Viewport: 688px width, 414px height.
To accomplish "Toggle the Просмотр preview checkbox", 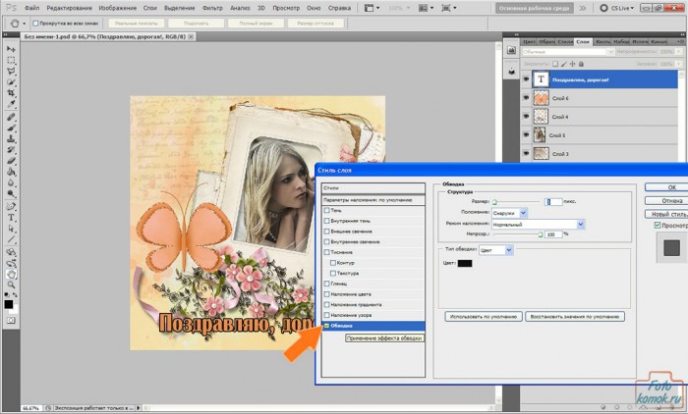I will 658,226.
